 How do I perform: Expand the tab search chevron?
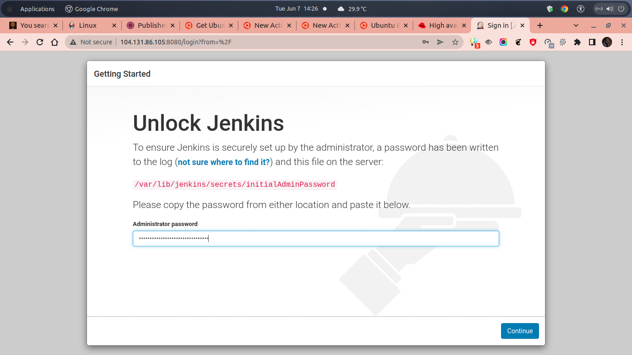tap(576, 25)
